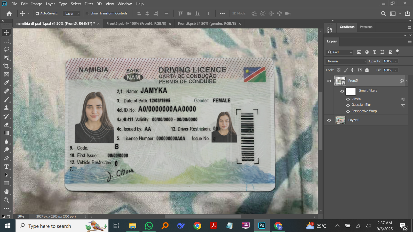Open the Normal blend mode dropdown
The image size is (413, 232).
(346, 61)
